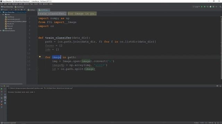Viewport: 222px width, 124px height.
Task: Select script.py in the project tree
Action: coord(9,28)
